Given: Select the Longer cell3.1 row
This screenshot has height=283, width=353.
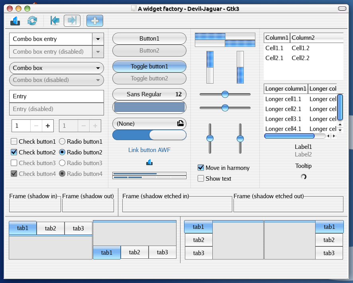Looking at the screenshot, I should (x=300, y=119).
